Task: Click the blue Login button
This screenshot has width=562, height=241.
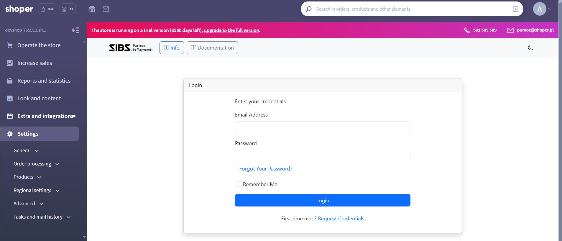Action: tap(322, 200)
